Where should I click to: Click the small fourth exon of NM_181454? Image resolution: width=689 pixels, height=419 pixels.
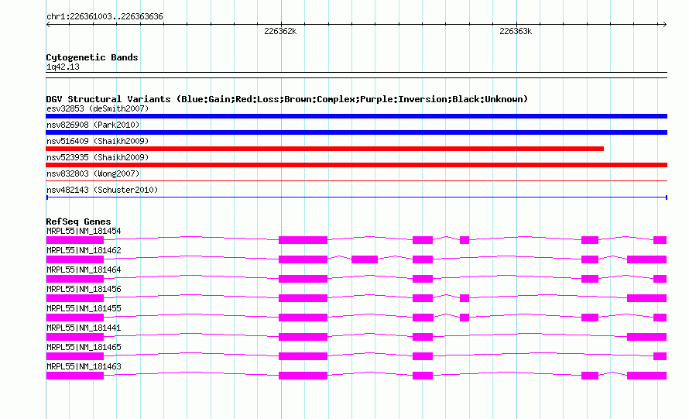[464, 240]
